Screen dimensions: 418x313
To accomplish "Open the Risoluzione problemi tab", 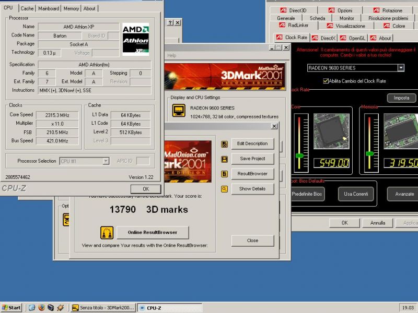I will click(388, 18).
